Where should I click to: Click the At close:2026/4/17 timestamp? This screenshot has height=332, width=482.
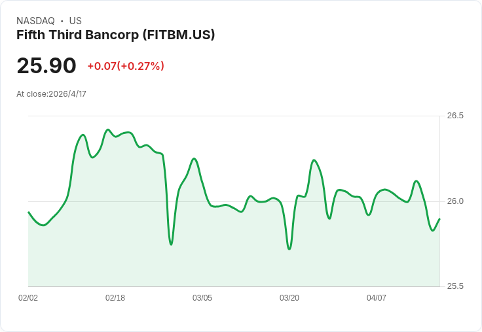(x=51, y=94)
